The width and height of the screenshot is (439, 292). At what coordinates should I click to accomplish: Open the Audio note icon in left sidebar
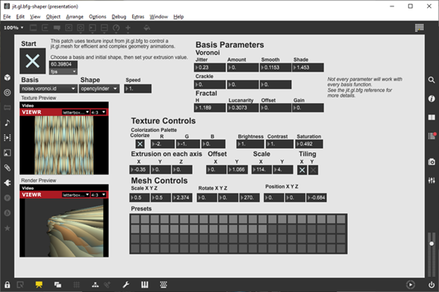click(7, 123)
